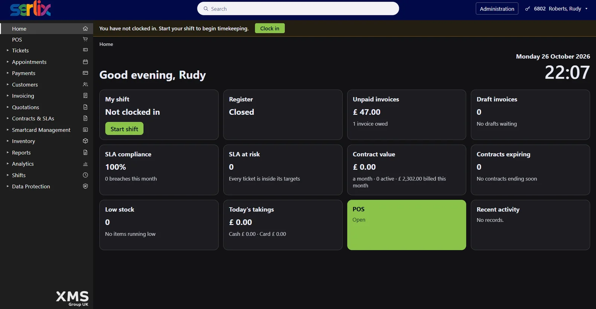
Task: Expand the Appointments menu arrow
Action: 7,62
